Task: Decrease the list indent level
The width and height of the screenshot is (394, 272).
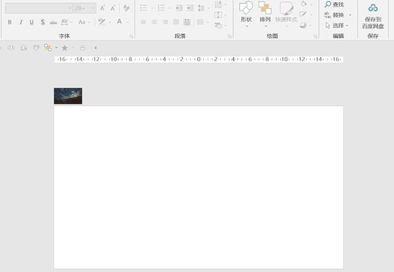Action: tap(179, 8)
